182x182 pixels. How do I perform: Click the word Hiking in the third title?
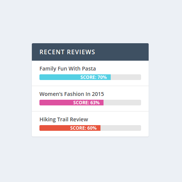tap(48, 119)
